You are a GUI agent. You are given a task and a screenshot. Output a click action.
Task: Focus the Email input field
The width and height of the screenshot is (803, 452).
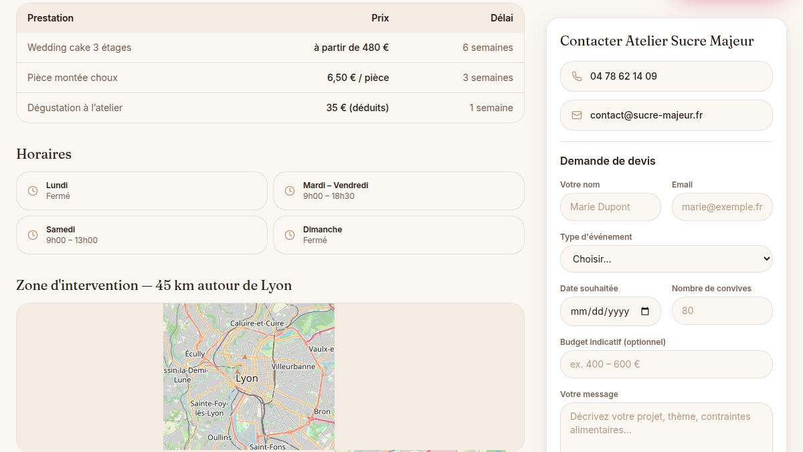(722, 207)
